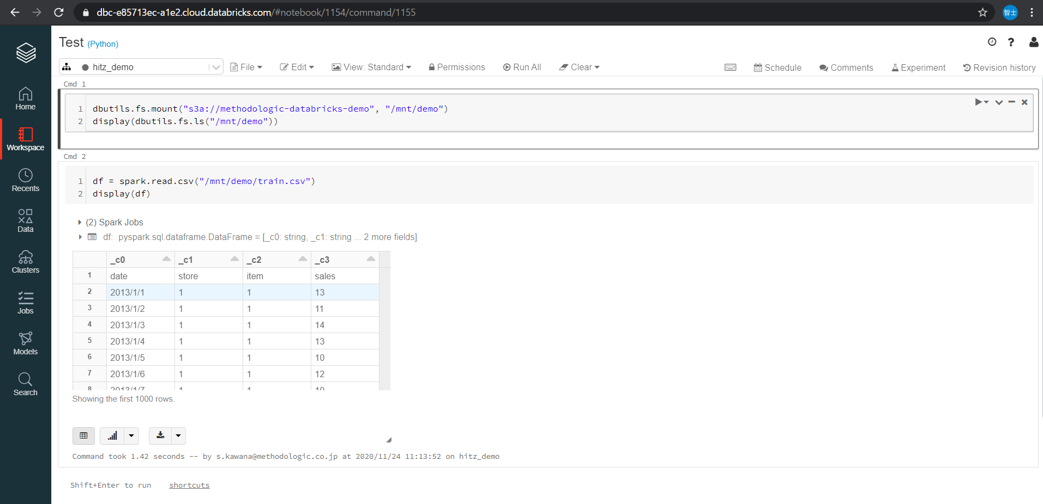Show keyboard shortcuts via keyboard icon

tap(731, 67)
